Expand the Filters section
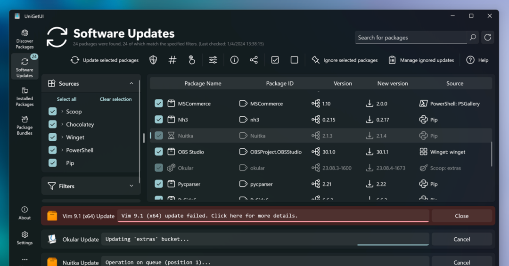Viewport: 509px width, 266px height. click(x=131, y=186)
